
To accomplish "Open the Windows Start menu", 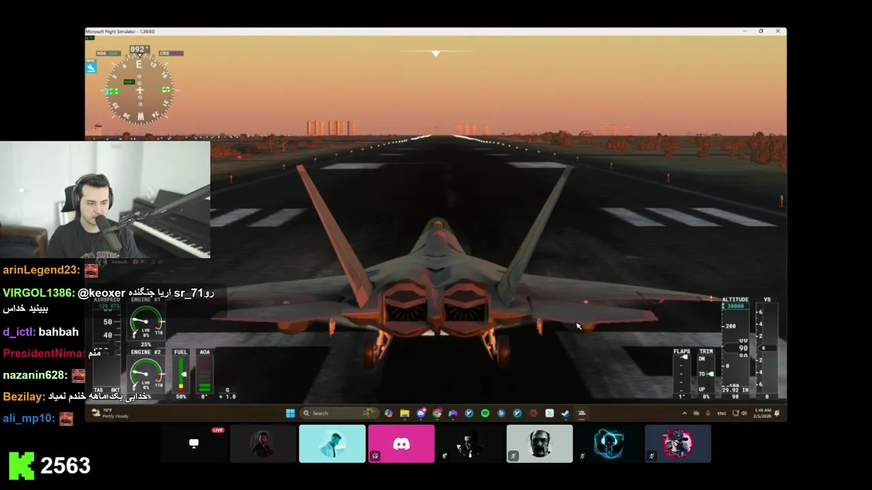I will pos(290,413).
